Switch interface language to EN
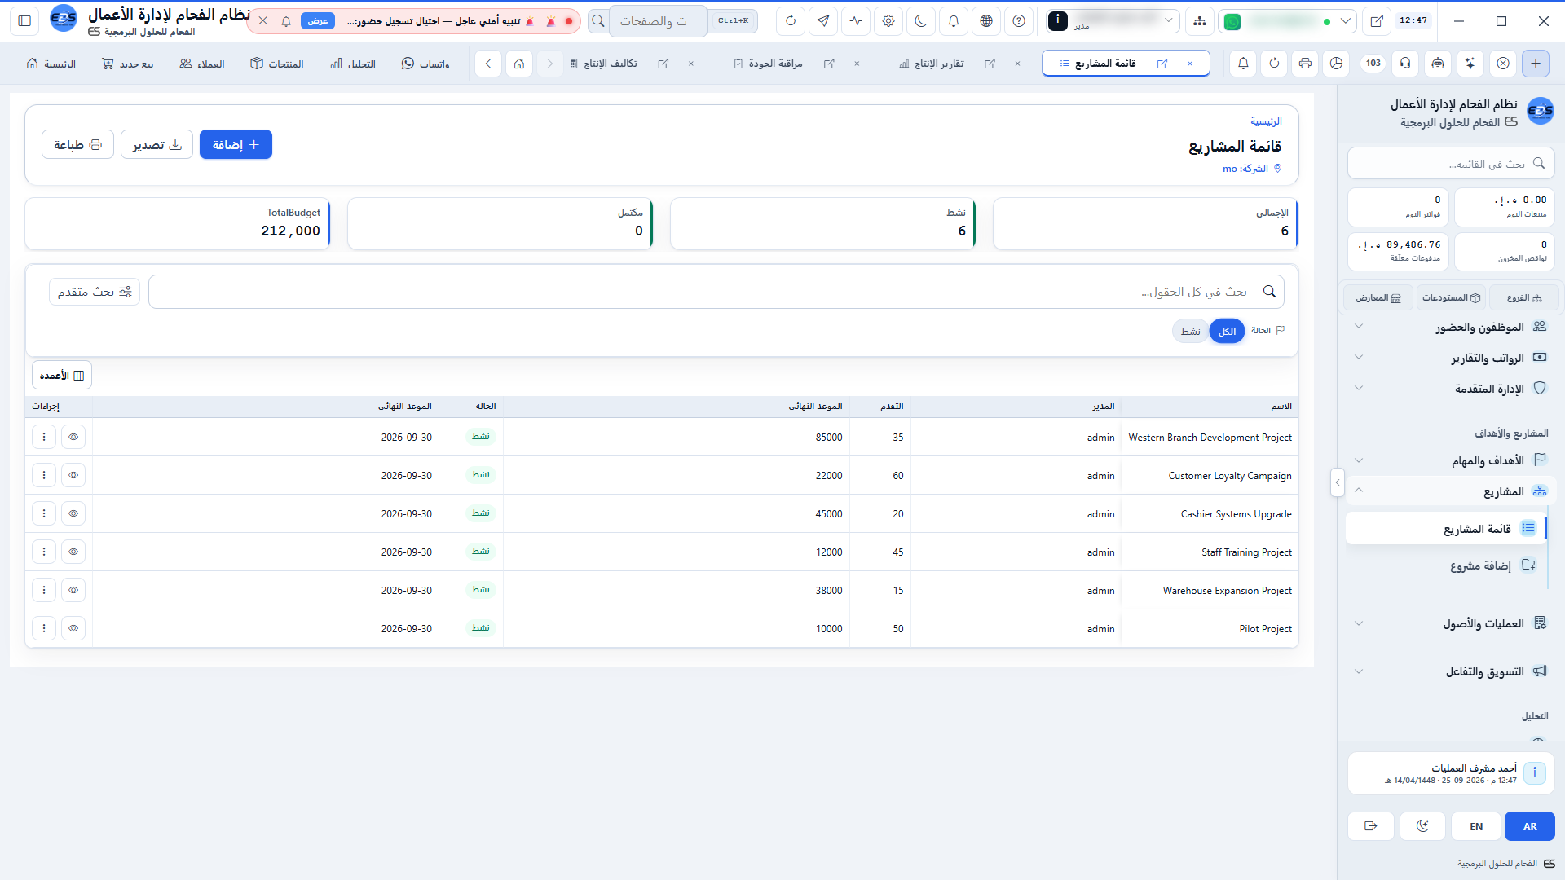The image size is (1565, 880). pyautogui.click(x=1476, y=826)
